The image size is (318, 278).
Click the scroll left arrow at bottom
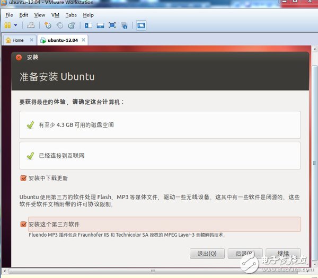[5, 271]
